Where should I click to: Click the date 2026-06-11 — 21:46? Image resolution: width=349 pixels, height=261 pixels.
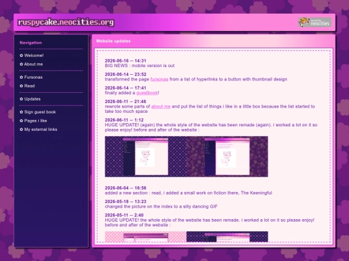coord(125,102)
